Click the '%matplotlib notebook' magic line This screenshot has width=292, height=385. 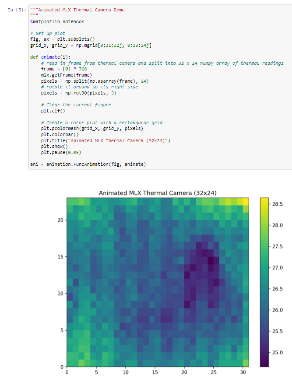(57, 21)
